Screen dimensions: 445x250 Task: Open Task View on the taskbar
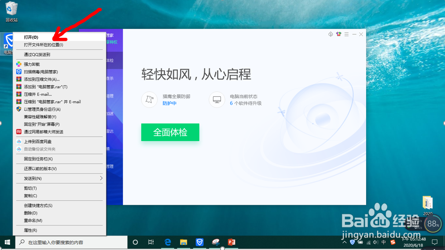[x=151, y=243]
